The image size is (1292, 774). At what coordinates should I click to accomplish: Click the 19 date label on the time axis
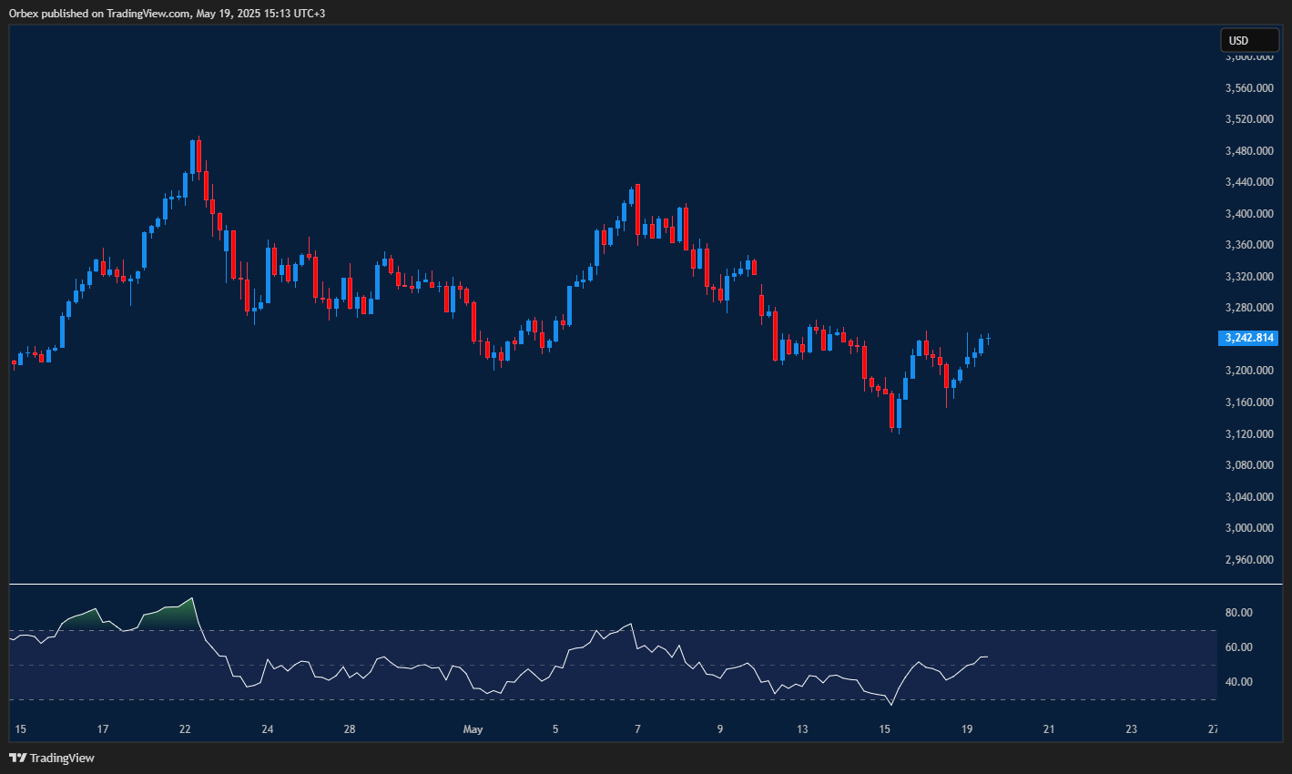click(x=966, y=728)
